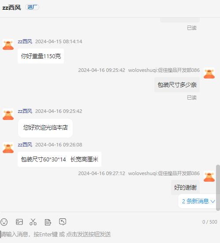Click zz西风 avatar beside 你好重量1150克 message

pyautogui.click(x=8, y=45)
